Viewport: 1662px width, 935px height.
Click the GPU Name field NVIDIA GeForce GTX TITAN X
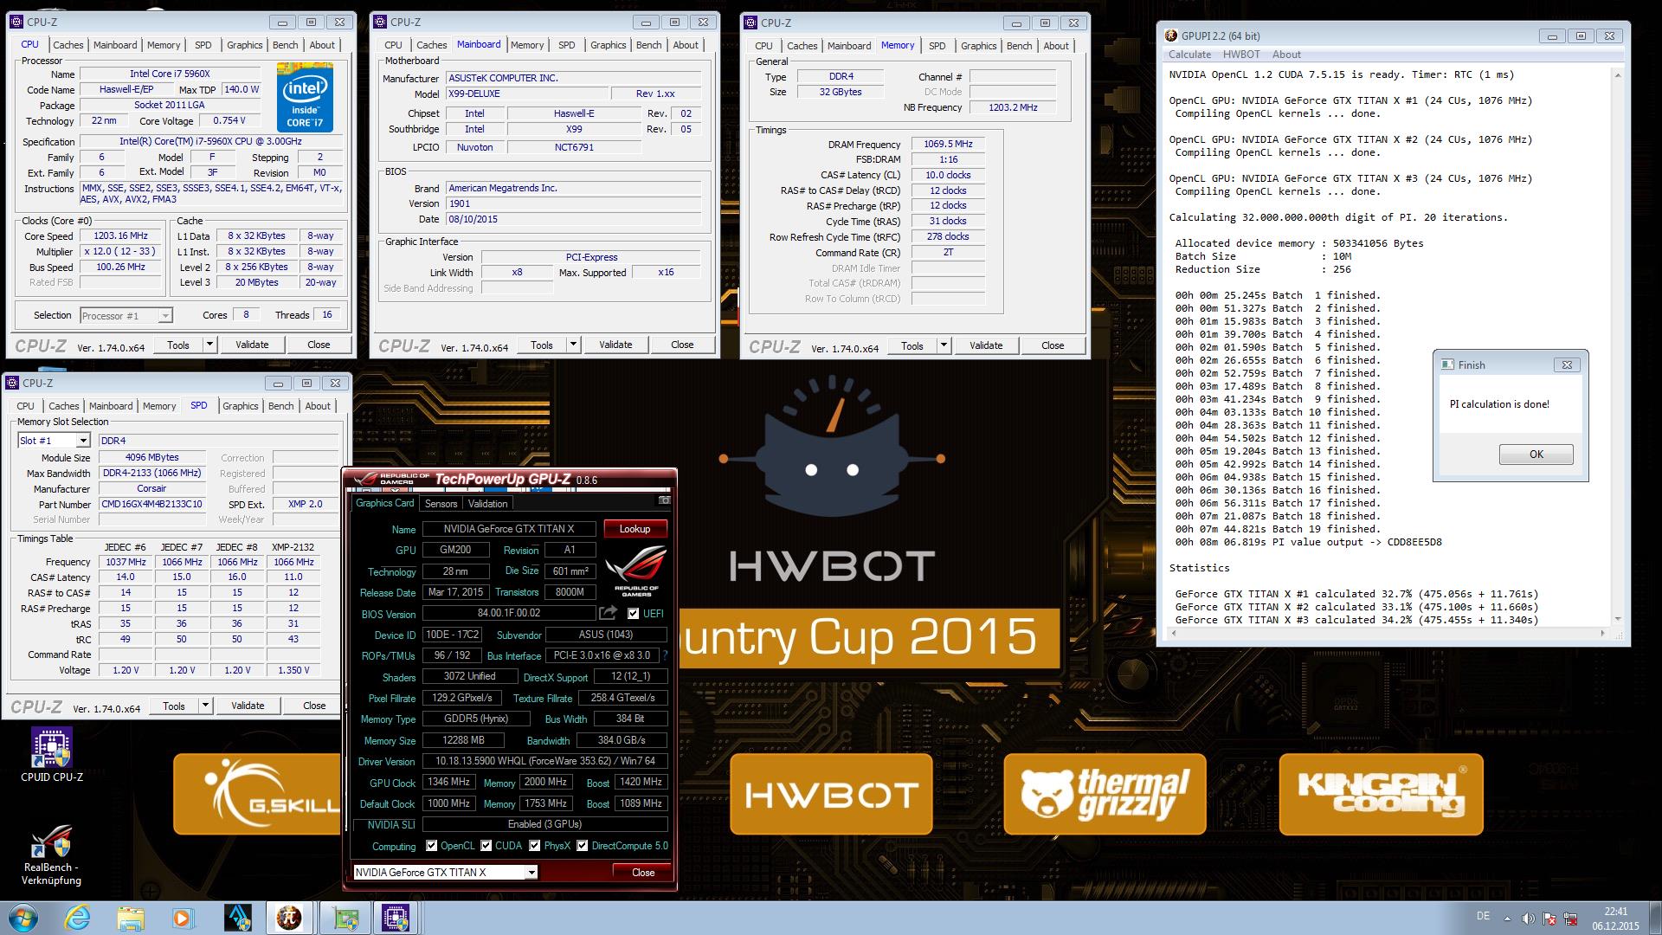[508, 529]
